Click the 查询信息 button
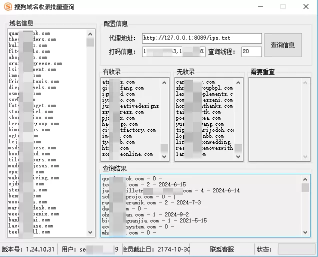This screenshot has height=257, width=318. [283, 45]
